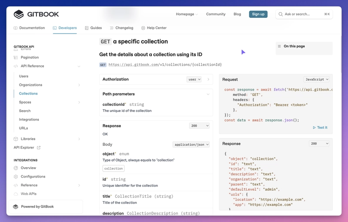Open Pagination in the sidebar
348x222 pixels.
[30, 57]
